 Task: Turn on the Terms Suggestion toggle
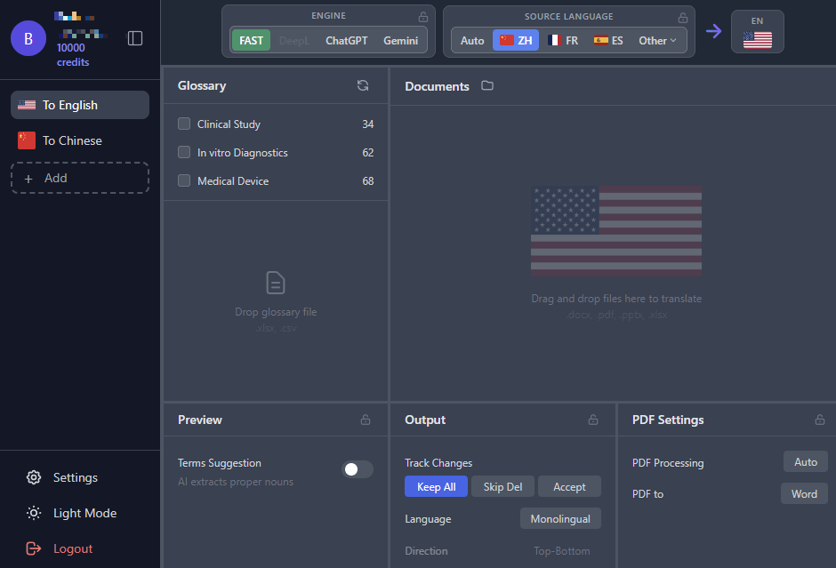tap(358, 469)
